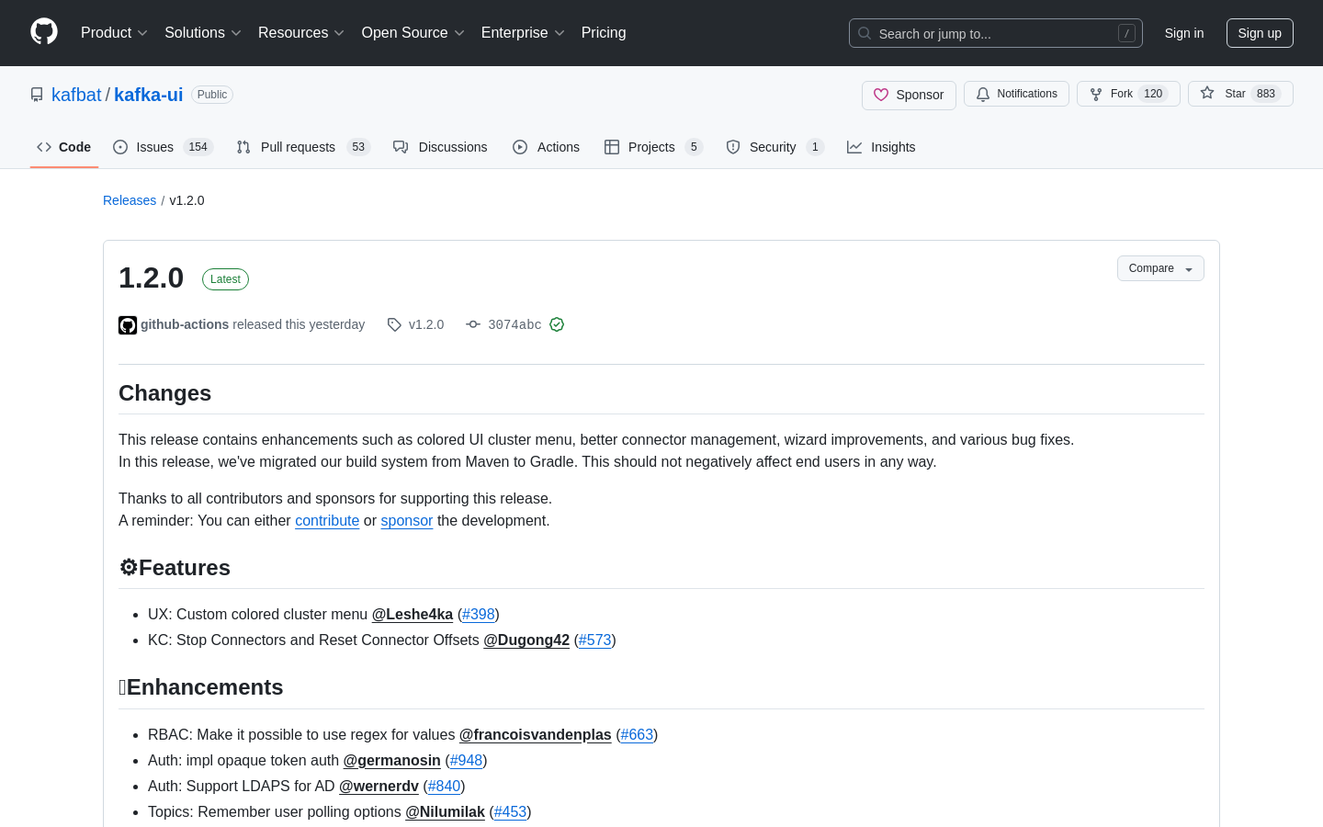Click the Insights graph icon

pyautogui.click(x=854, y=147)
